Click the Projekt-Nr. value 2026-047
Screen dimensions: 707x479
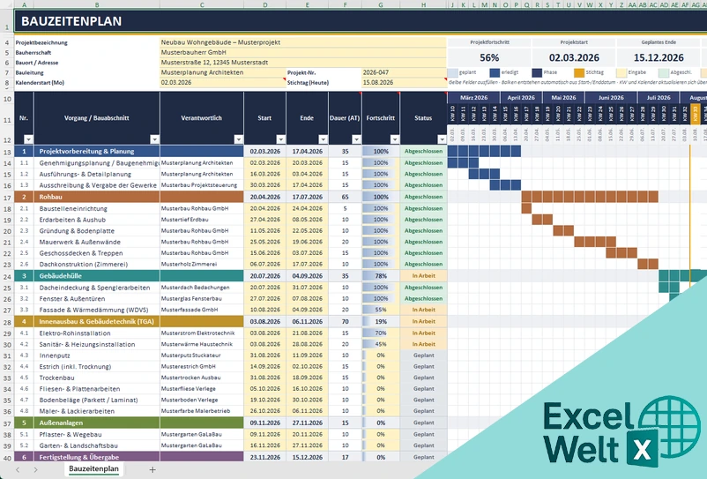pyautogui.click(x=404, y=72)
